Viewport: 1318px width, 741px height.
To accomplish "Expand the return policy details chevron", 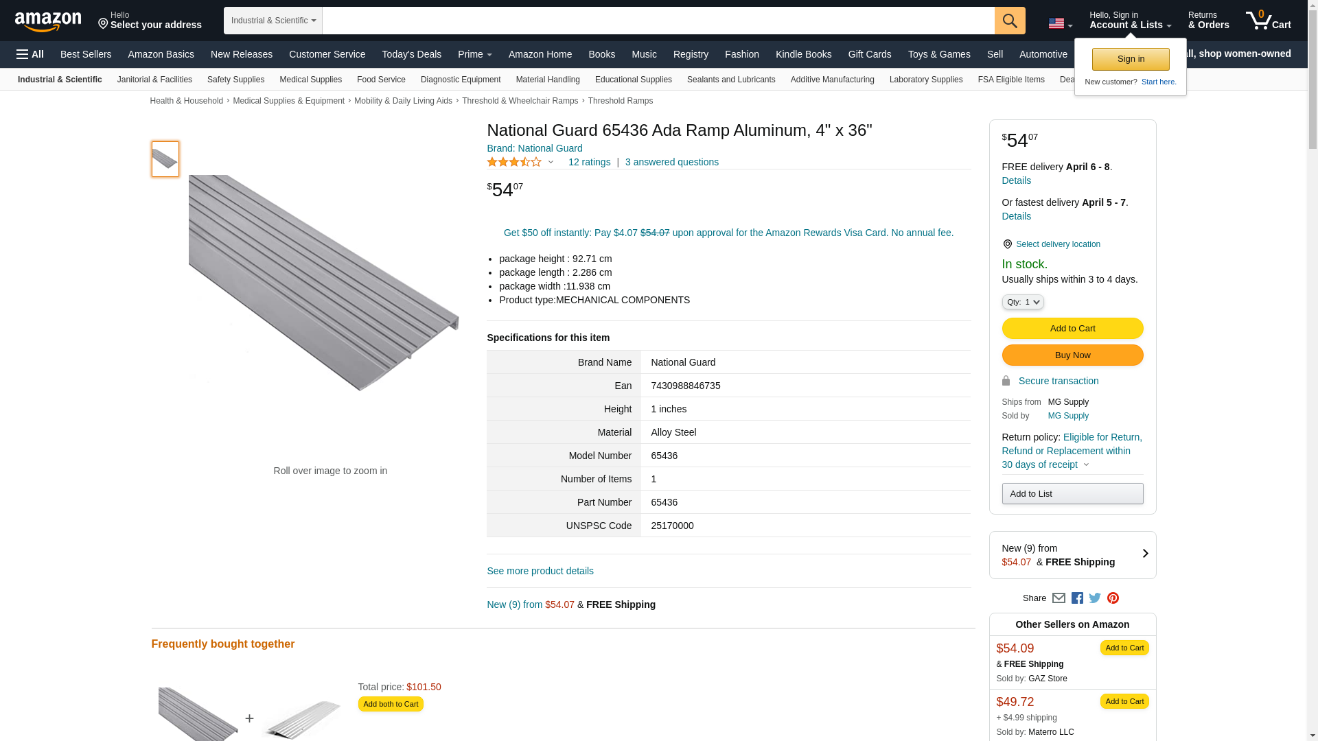I will point(1086,465).
